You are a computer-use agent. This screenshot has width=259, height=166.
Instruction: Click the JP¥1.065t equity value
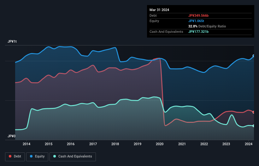[x=196, y=21]
